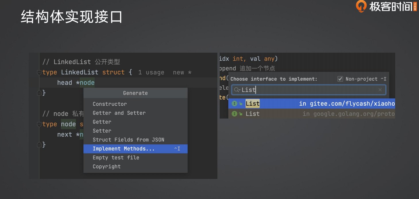Click the *node type on head line

click(x=85, y=83)
